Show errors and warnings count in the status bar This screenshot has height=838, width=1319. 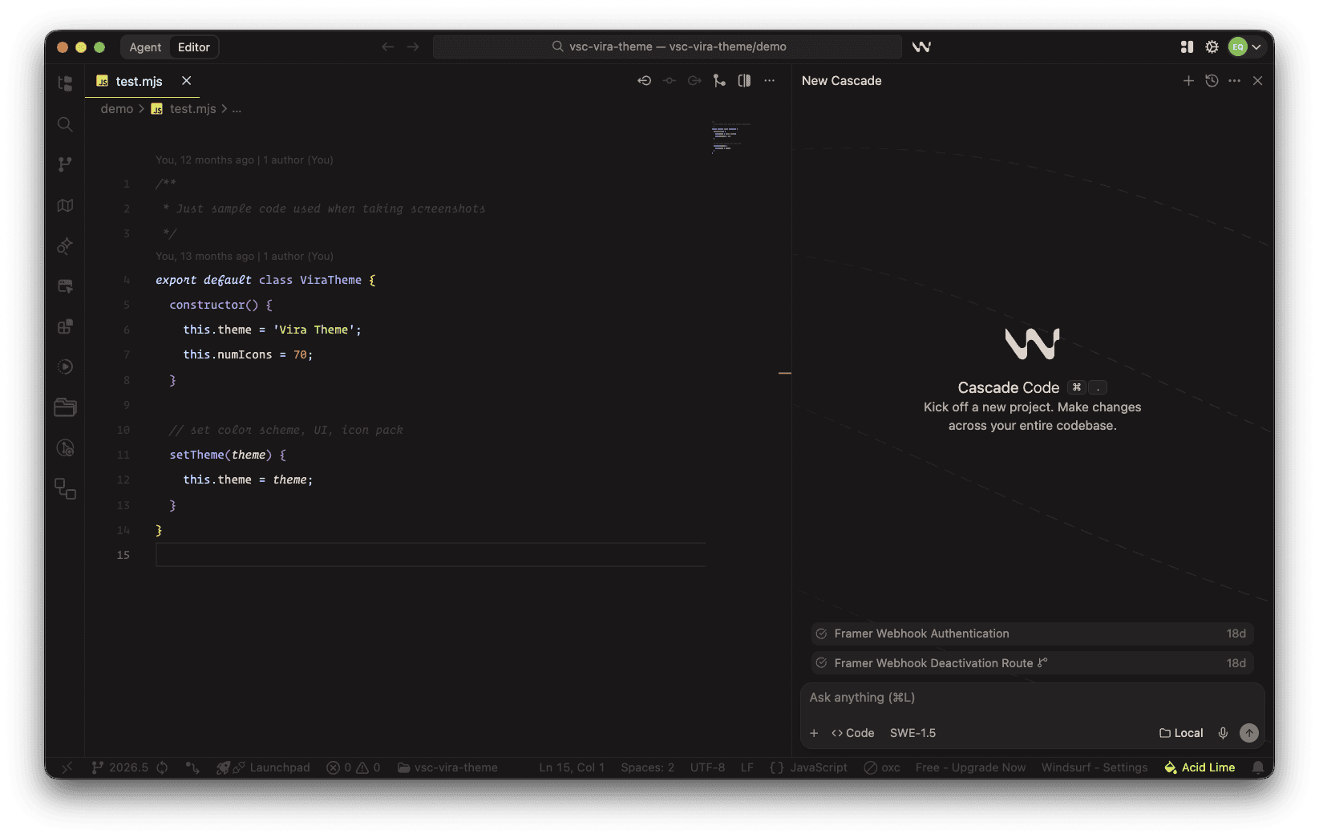(354, 767)
